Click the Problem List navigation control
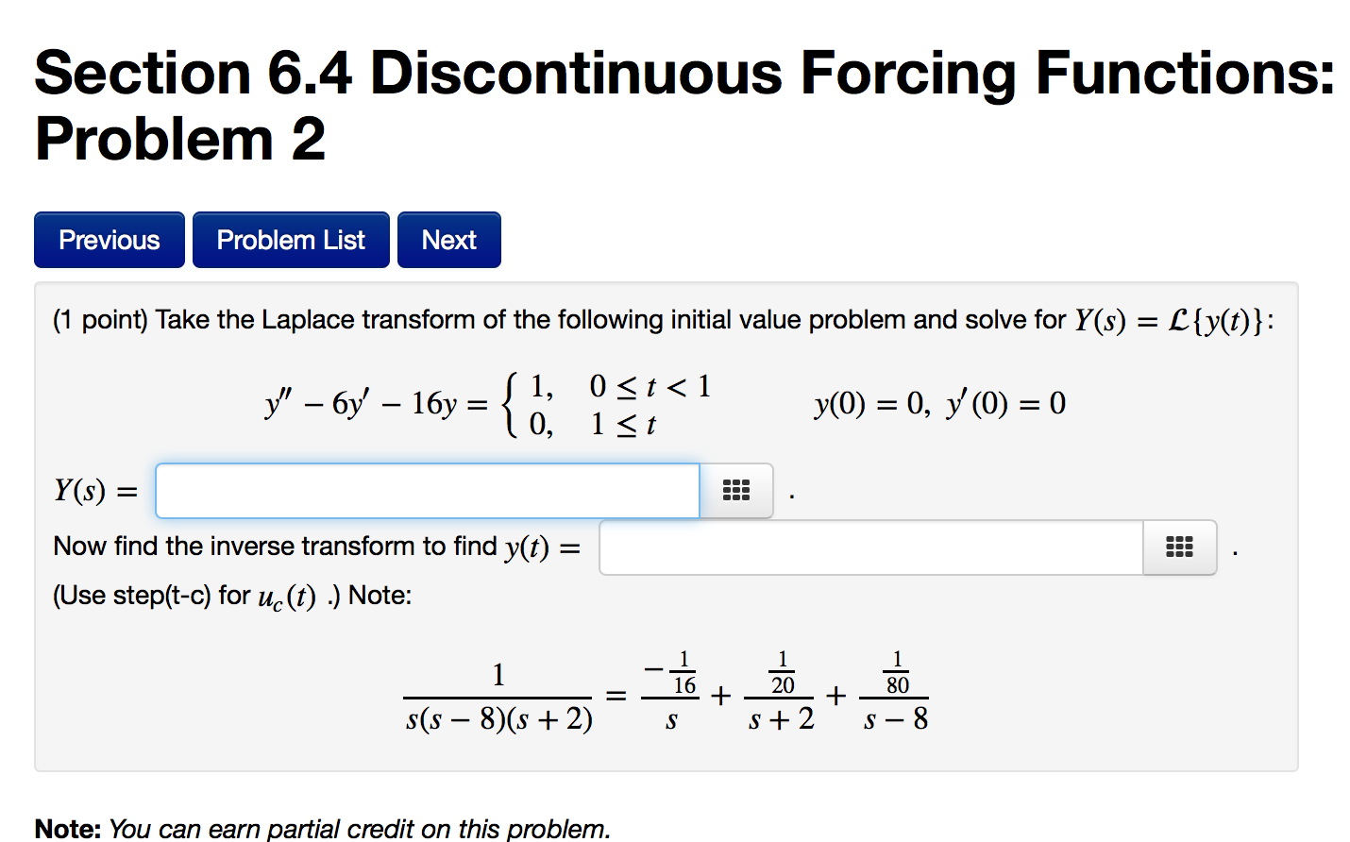The image size is (1350, 842). pyautogui.click(x=291, y=239)
